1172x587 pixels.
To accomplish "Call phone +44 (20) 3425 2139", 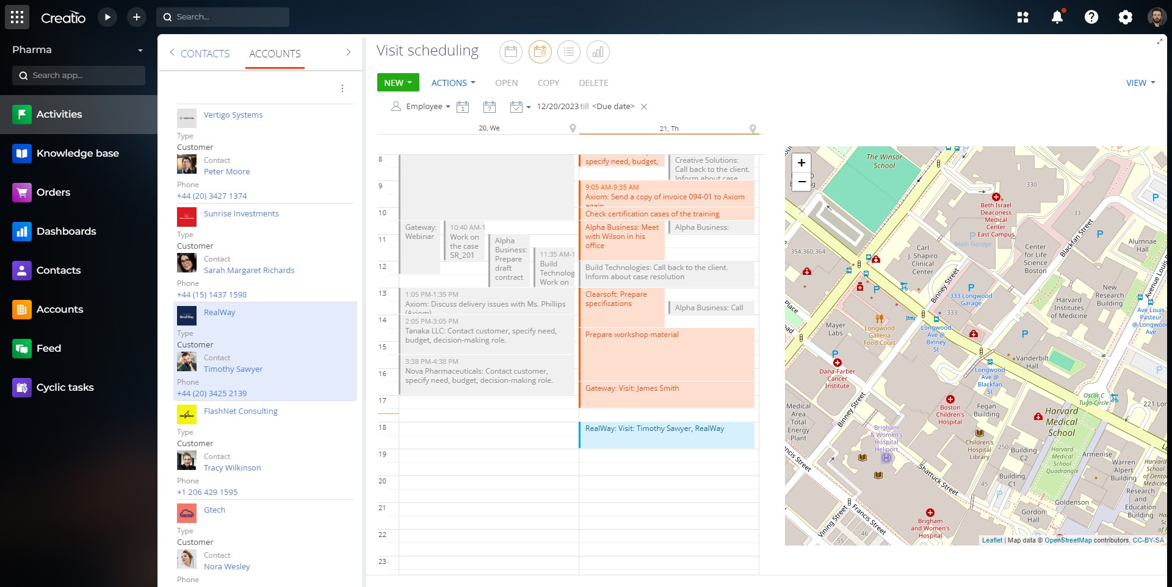I will coord(212,393).
